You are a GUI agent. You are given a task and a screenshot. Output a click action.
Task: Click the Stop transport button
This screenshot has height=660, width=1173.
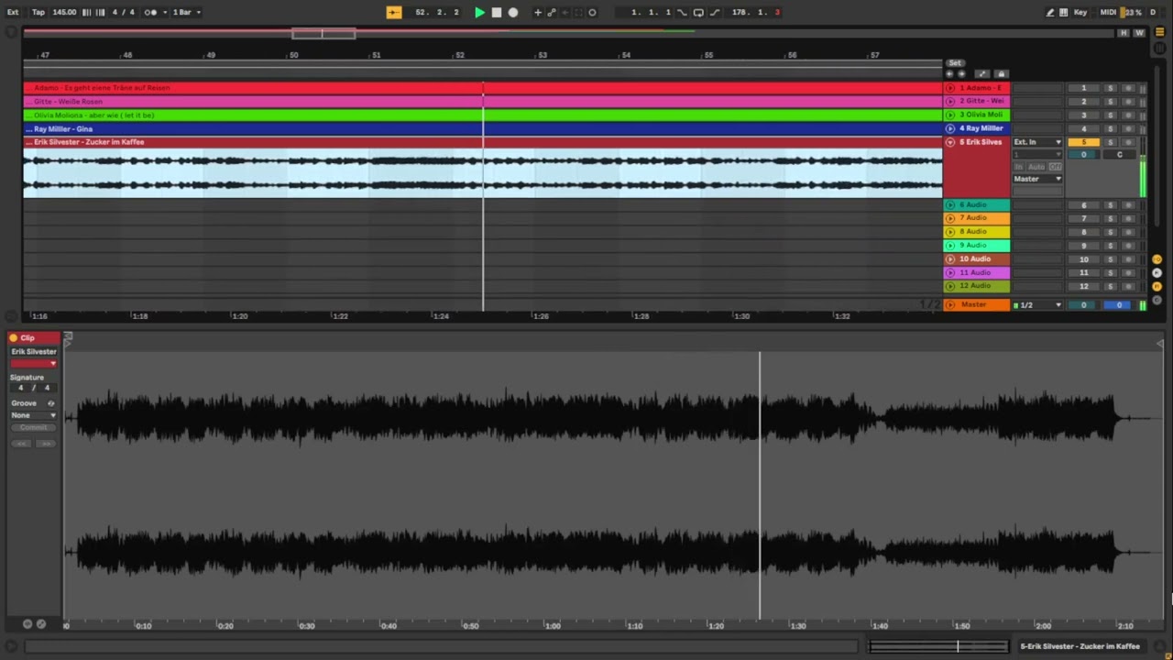click(x=497, y=12)
